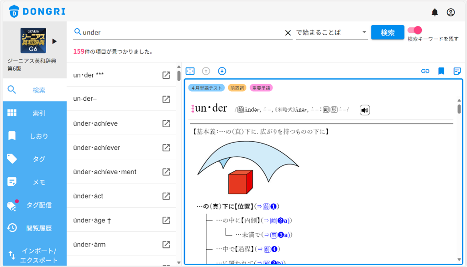
Task: Open the メモ sidebar item
Action: (35, 182)
